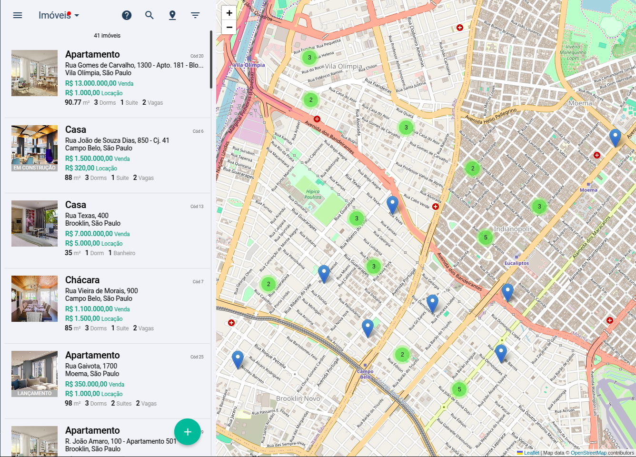This screenshot has width=636, height=457.
Task: Click the 41 imóveis count label
Action: [107, 36]
